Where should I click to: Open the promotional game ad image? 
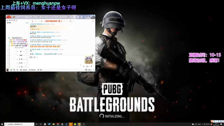pos(88,60)
